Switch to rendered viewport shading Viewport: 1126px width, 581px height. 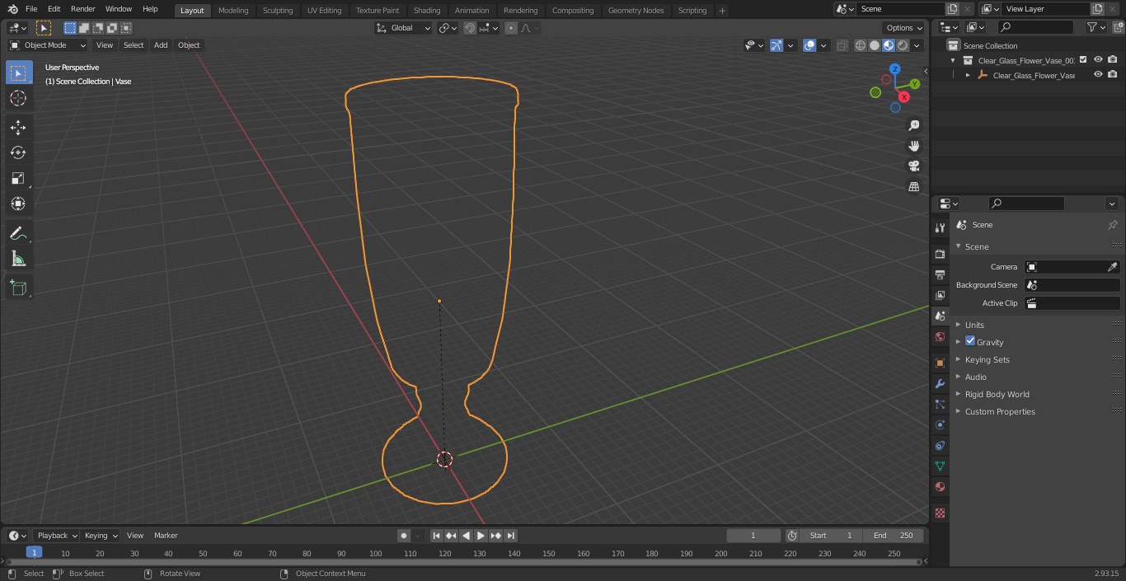pyautogui.click(x=903, y=45)
